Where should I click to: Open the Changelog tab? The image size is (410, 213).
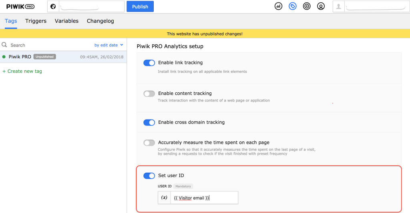[100, 21]
